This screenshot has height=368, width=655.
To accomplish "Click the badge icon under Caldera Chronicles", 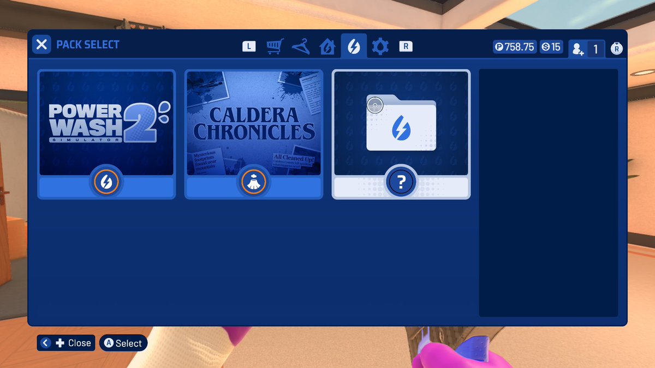I will (x=254, y=183).
